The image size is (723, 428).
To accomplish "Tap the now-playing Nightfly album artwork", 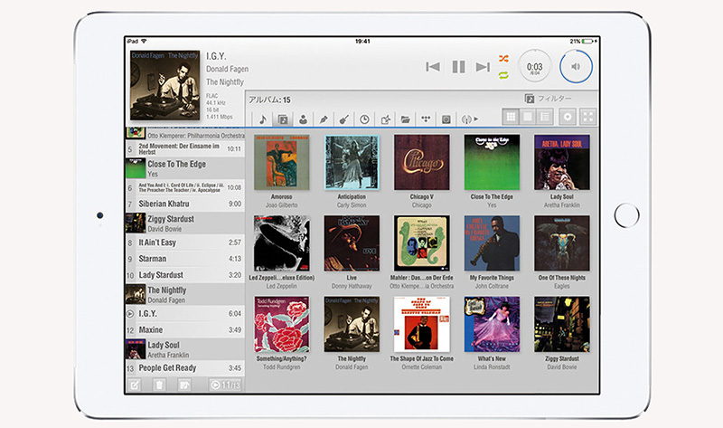I will [x=164, y=85].
